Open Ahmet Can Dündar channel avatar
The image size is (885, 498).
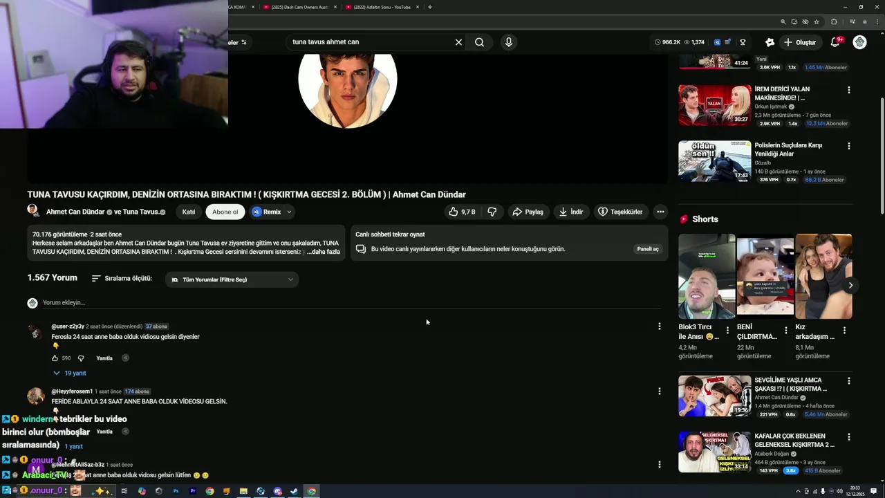point(32,210)
